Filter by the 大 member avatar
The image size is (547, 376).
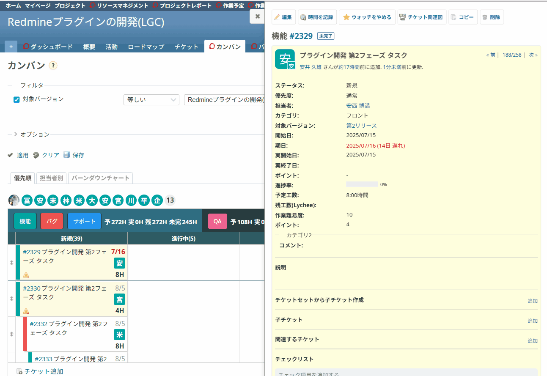[92, 200]
